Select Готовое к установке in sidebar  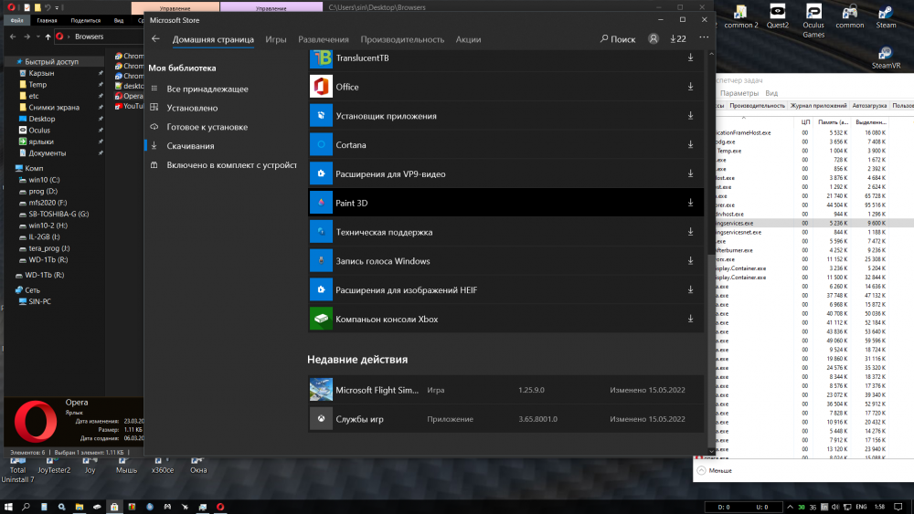(x=207, y=127)
